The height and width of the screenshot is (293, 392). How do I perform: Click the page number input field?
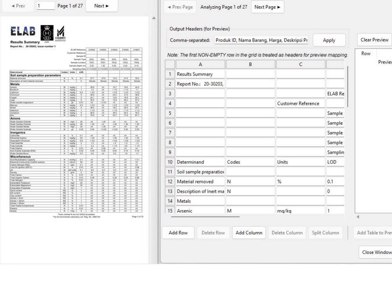(x=46, y=5)
